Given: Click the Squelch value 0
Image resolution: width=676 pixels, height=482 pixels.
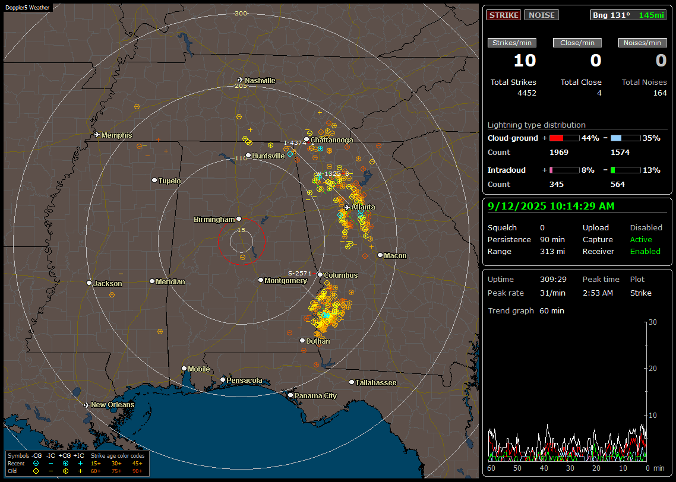Looking at the screenshot, I should point(542,228).
